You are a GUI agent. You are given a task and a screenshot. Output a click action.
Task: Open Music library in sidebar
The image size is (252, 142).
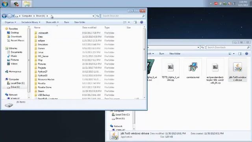(14, 56)
